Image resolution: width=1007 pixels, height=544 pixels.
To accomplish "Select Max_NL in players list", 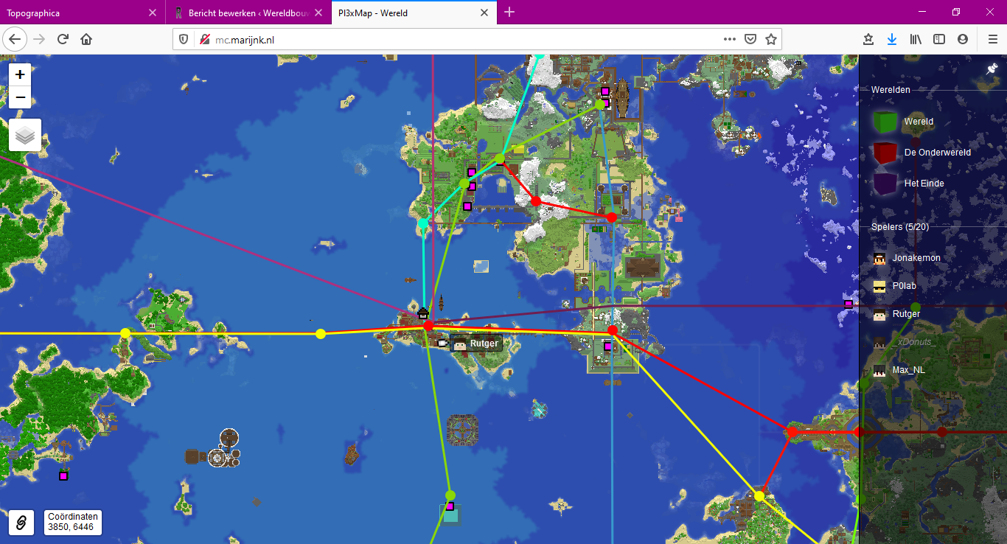I will pos(907,370).
